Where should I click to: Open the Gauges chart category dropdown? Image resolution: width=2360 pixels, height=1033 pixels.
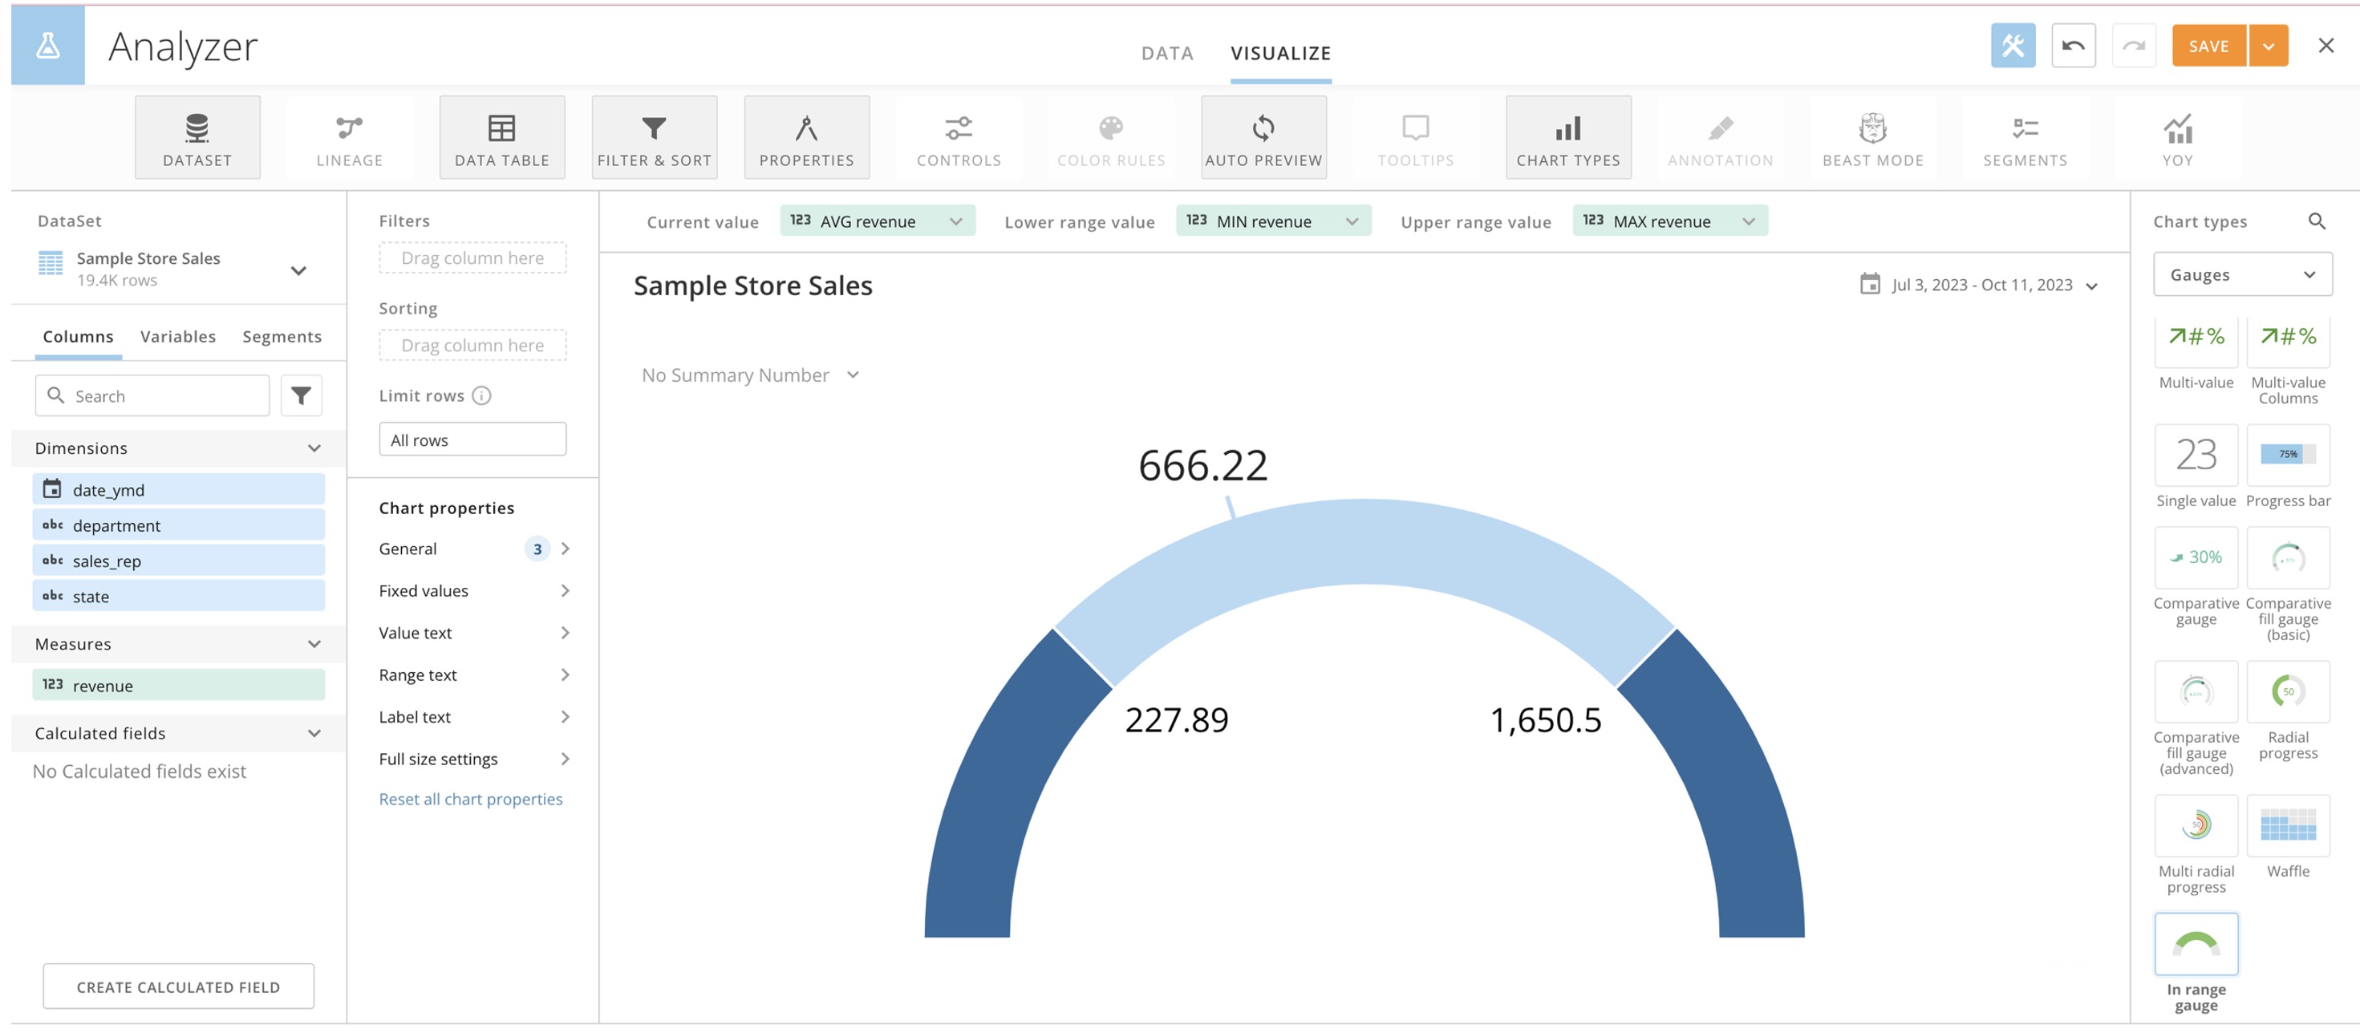pyautogui.click(x=2242, y=275)
